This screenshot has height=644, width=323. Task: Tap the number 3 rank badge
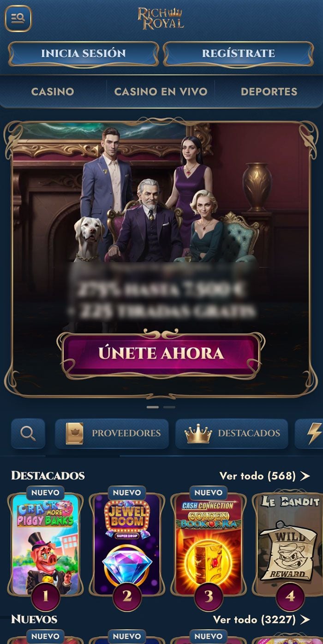pyautogui.click(x=209, y=597)
